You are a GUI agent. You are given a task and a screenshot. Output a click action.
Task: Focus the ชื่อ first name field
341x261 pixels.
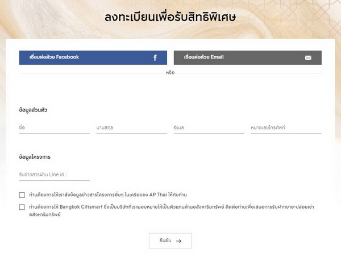point(55,128)
